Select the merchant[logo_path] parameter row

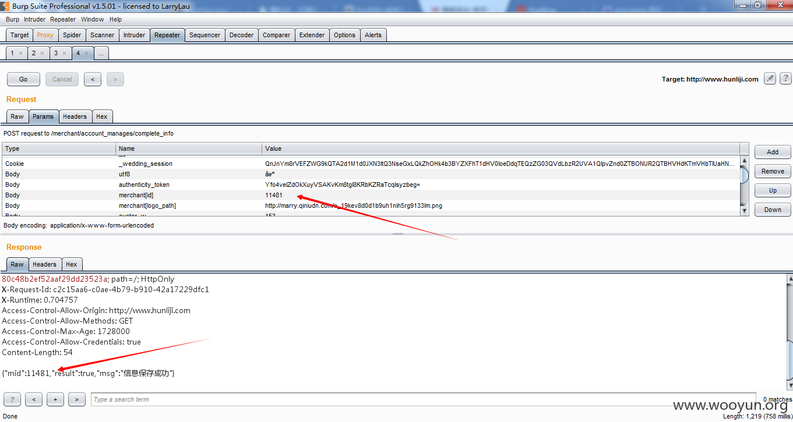click(x=371, y=205)
